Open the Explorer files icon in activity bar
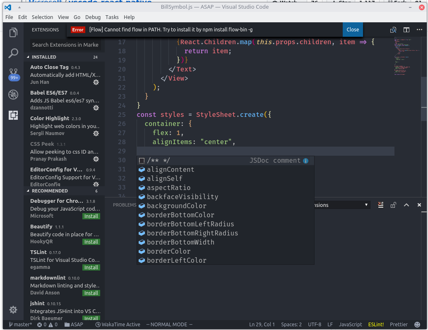Viewport: 428px width, 330px height. pos(13,32)
